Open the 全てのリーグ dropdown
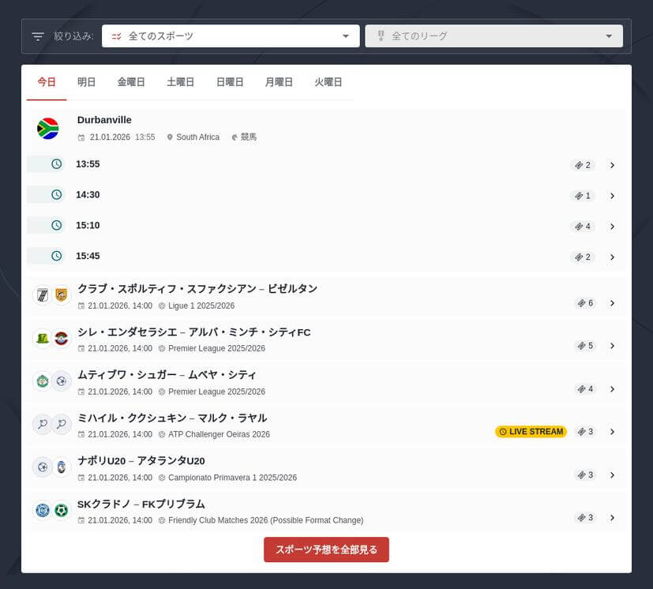This screenshot has height=589, width=653. pyautogui.click(x=494, y=36)
